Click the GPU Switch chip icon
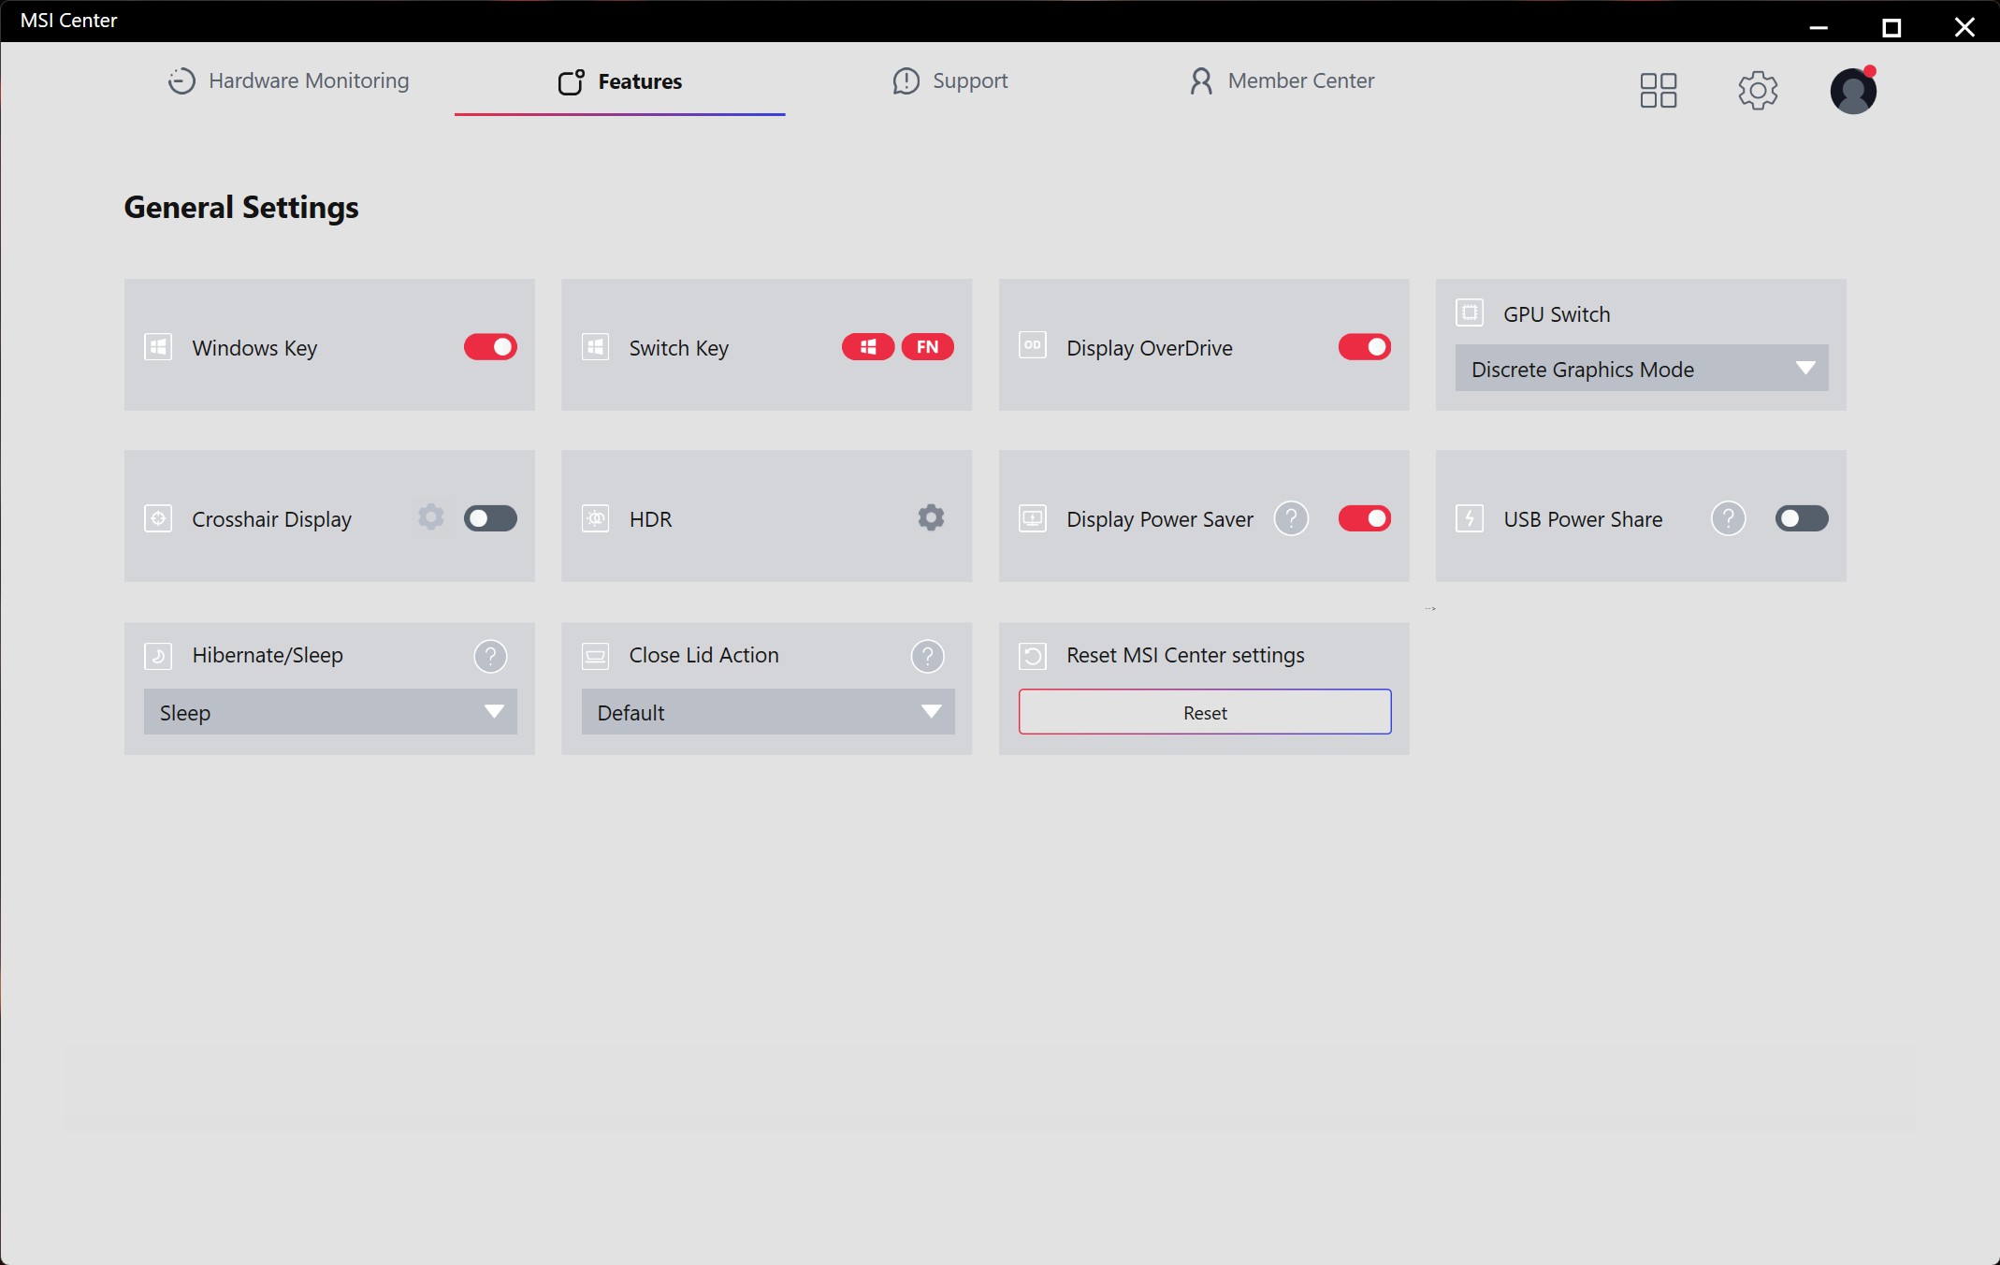 pos(1470,313)
